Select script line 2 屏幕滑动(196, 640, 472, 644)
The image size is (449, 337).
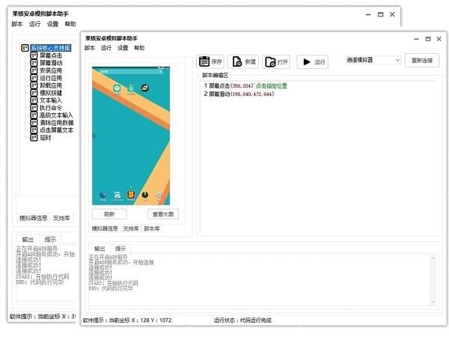point(239,94)
